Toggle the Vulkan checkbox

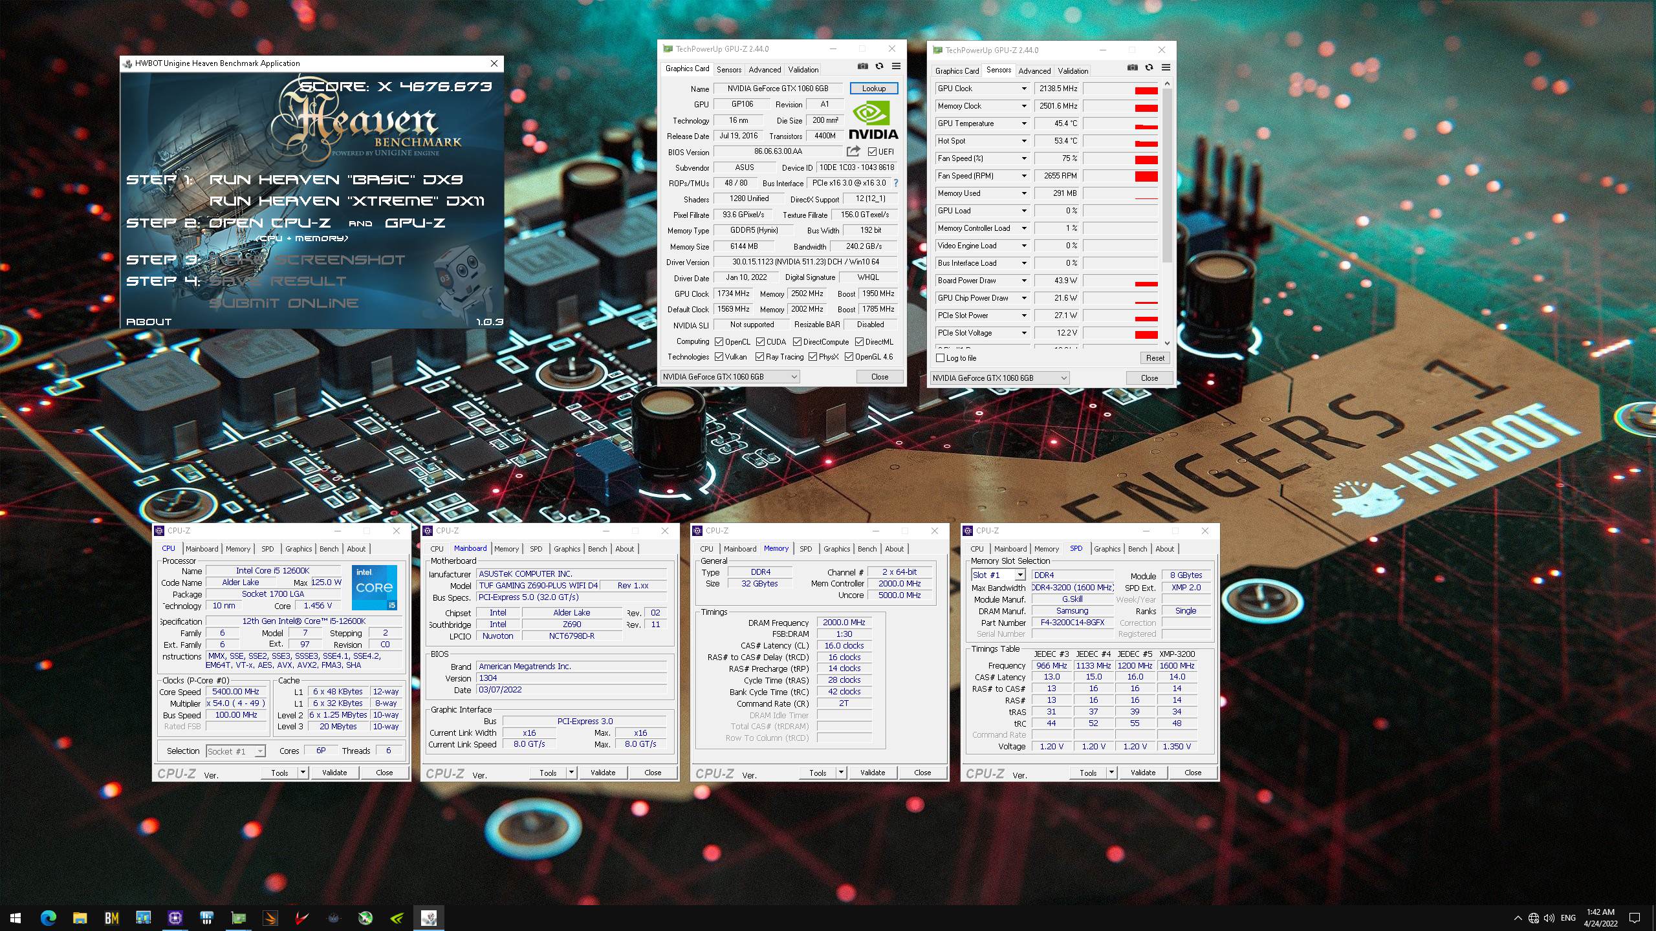point(719,357)
